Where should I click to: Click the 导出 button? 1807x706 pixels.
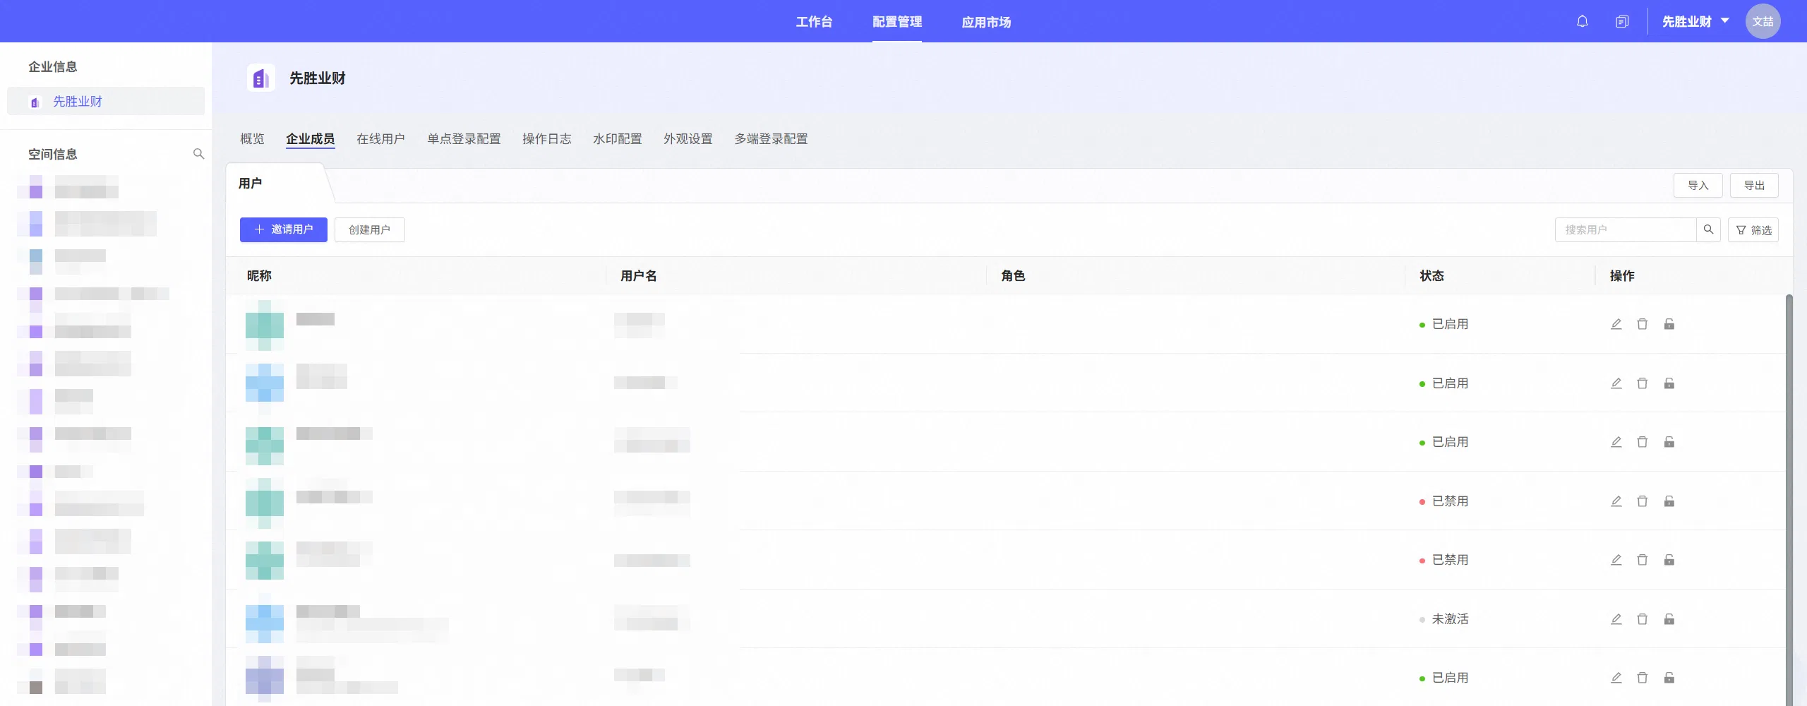[1754, 185]
